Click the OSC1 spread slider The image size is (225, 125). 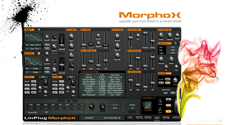coord(62,45)
